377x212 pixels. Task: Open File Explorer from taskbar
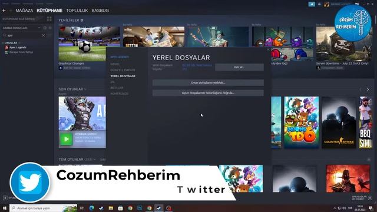[x=111, y=208]
